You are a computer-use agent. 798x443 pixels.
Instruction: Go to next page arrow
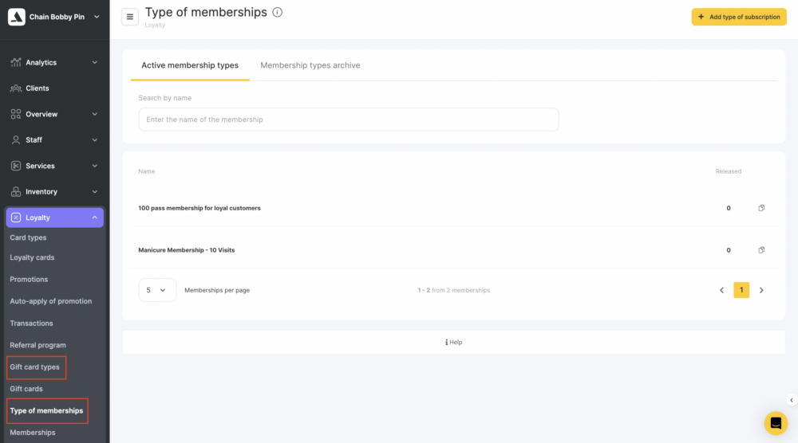(761, 290)
